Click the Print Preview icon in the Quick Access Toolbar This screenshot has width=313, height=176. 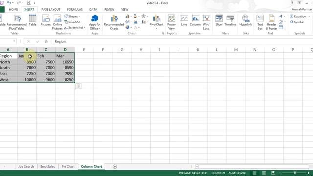tap(29, 3)
